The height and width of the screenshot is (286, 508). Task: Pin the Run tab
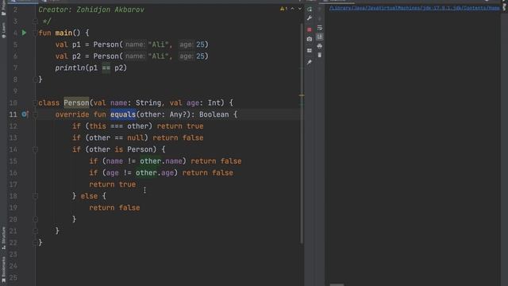point(310,62)
